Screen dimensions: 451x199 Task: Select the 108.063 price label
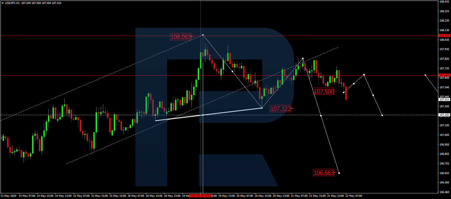[181, 37]
